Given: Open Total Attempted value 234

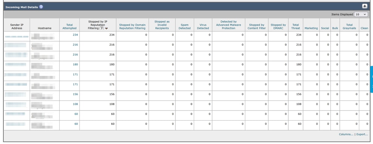Looking at the screenshot, I should [x=75, y=35].
